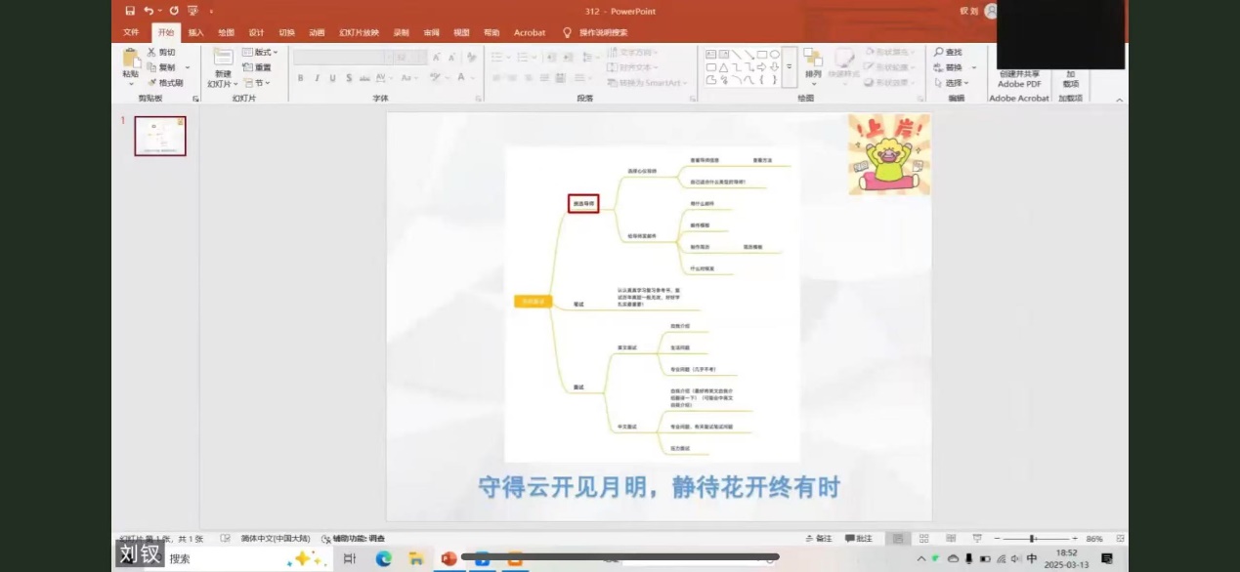
Task: Click Create and Share Adobe PDF button
Action: click(1018, 78)
